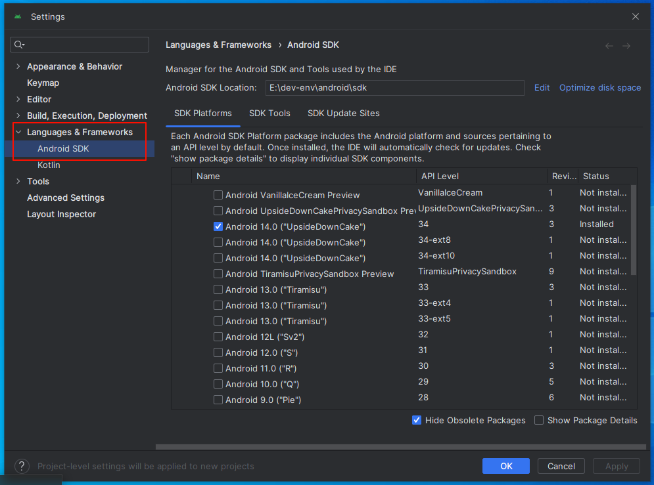Expand the Editor section chevron
The height and width of the screenshot is (485, 654).
(18, 99)
